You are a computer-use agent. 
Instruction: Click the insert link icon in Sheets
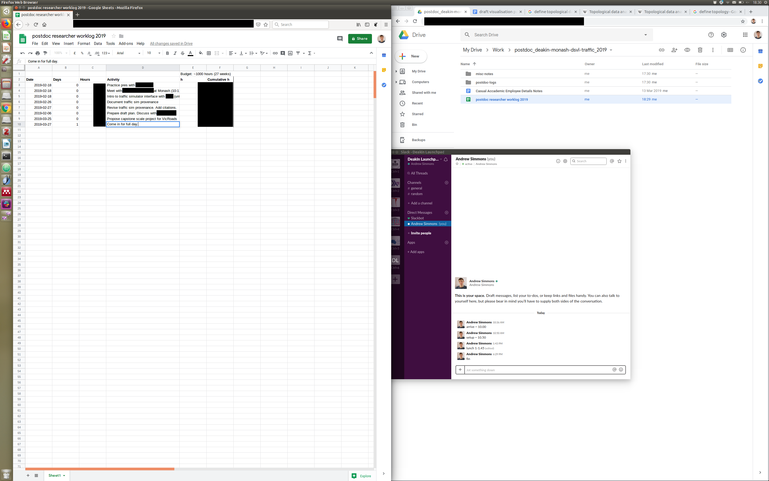275,53
